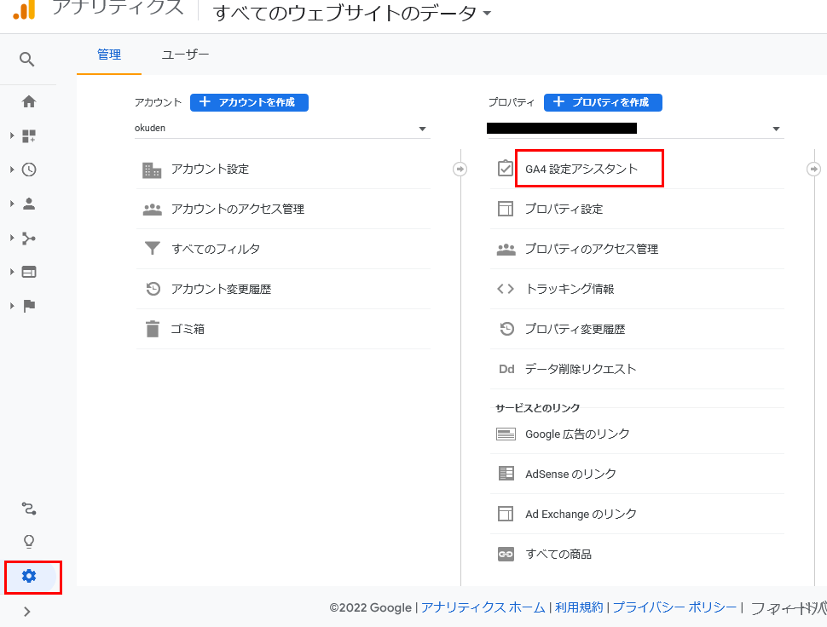
Task: Expand the realtime clock reports section
Action: coord(29,170)
